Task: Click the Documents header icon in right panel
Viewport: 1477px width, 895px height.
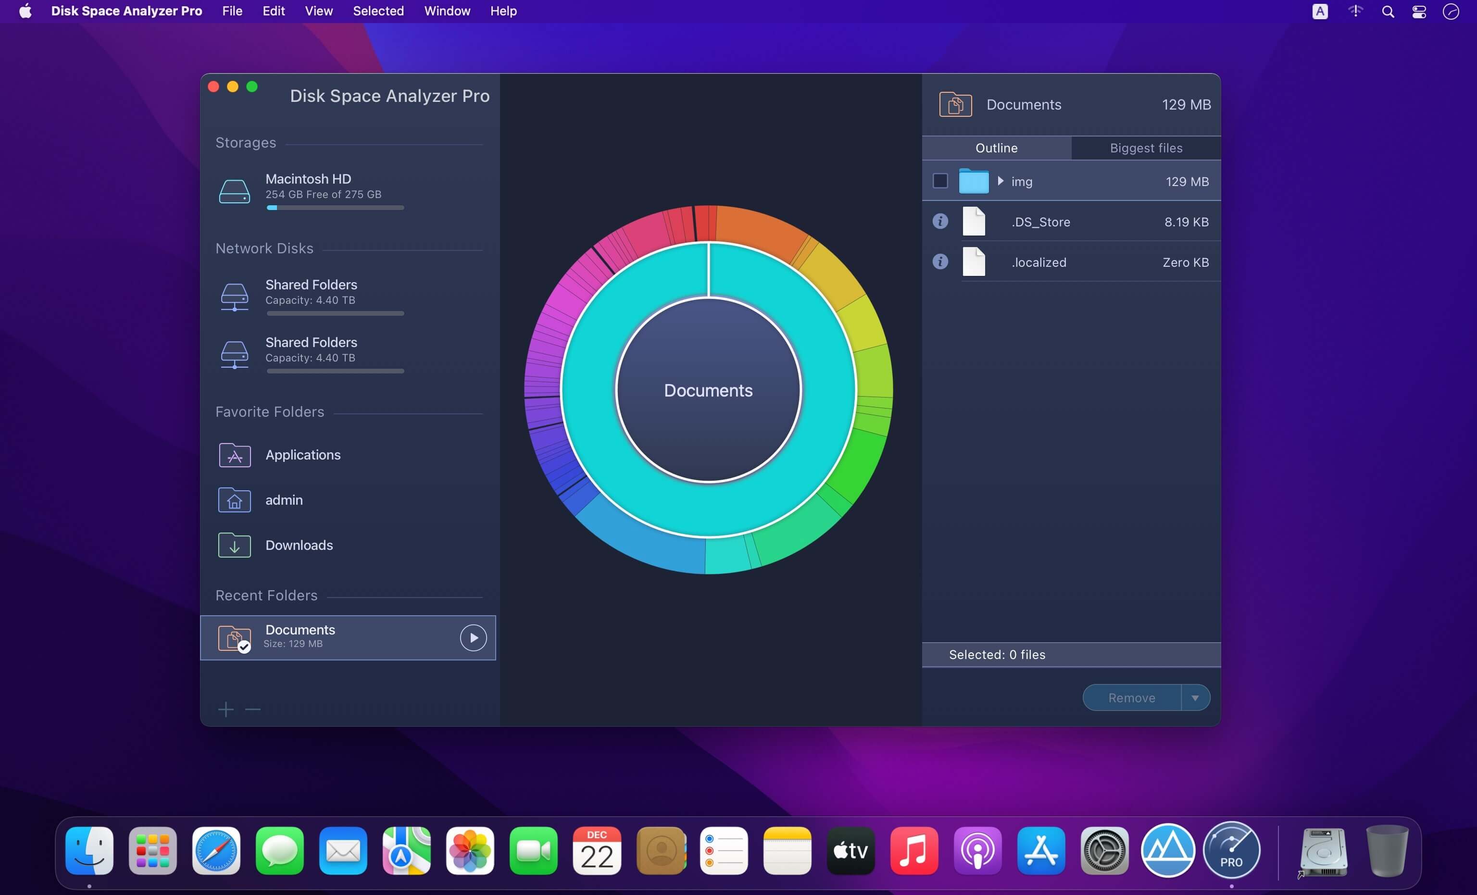Action: point(955,104)
